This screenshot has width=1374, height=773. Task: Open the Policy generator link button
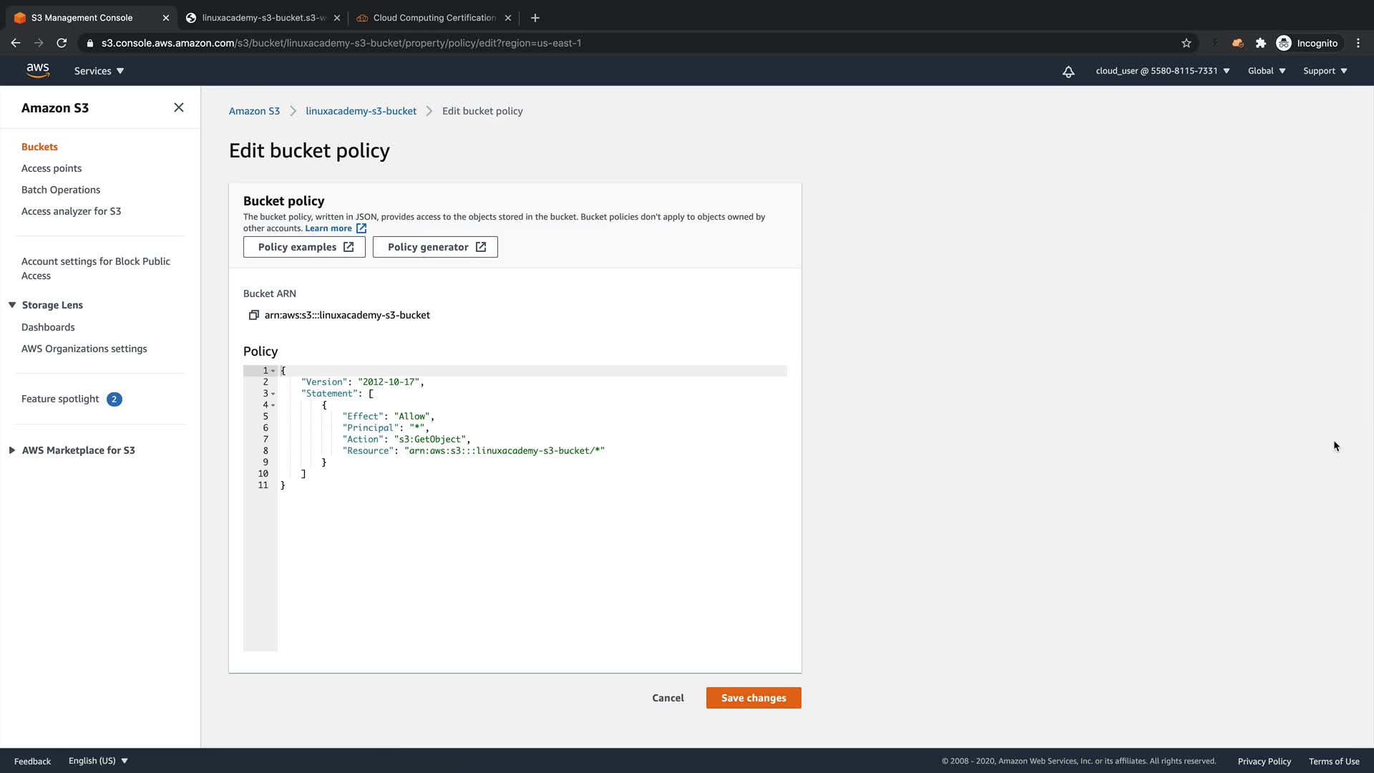click(x=435, y=247)
